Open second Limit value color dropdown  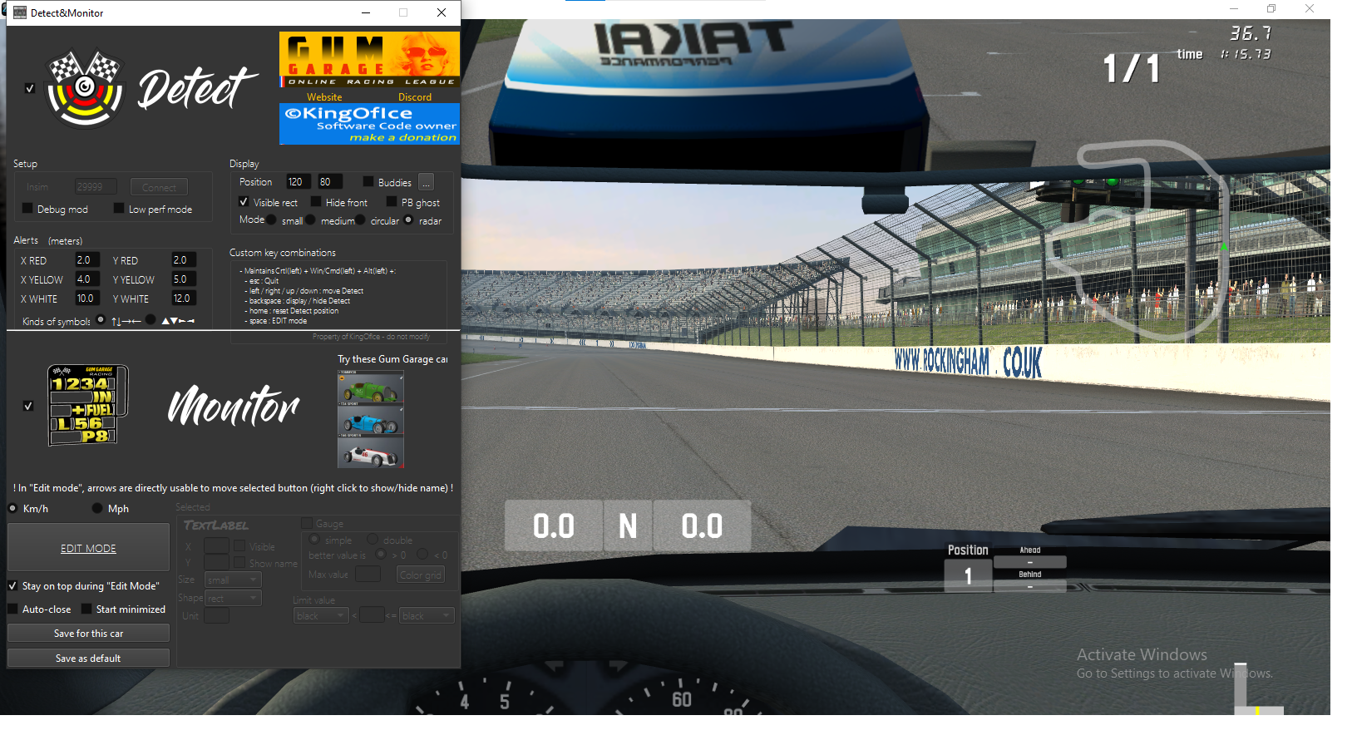click(427, 615)
